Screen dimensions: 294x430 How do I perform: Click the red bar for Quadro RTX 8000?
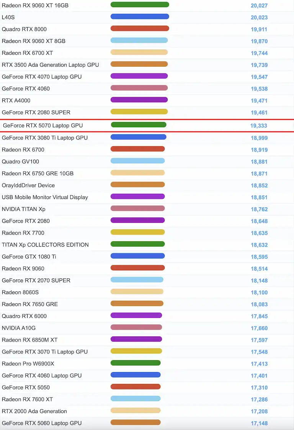(x=140, y=28)
